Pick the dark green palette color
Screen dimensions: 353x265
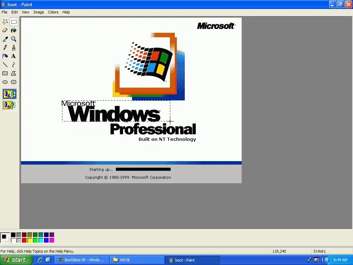coord(36,235)
